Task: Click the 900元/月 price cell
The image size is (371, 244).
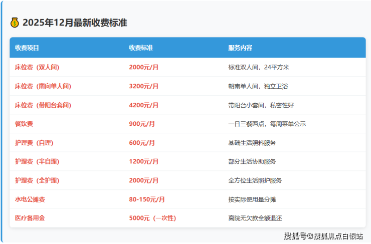Action: [142, 124]
